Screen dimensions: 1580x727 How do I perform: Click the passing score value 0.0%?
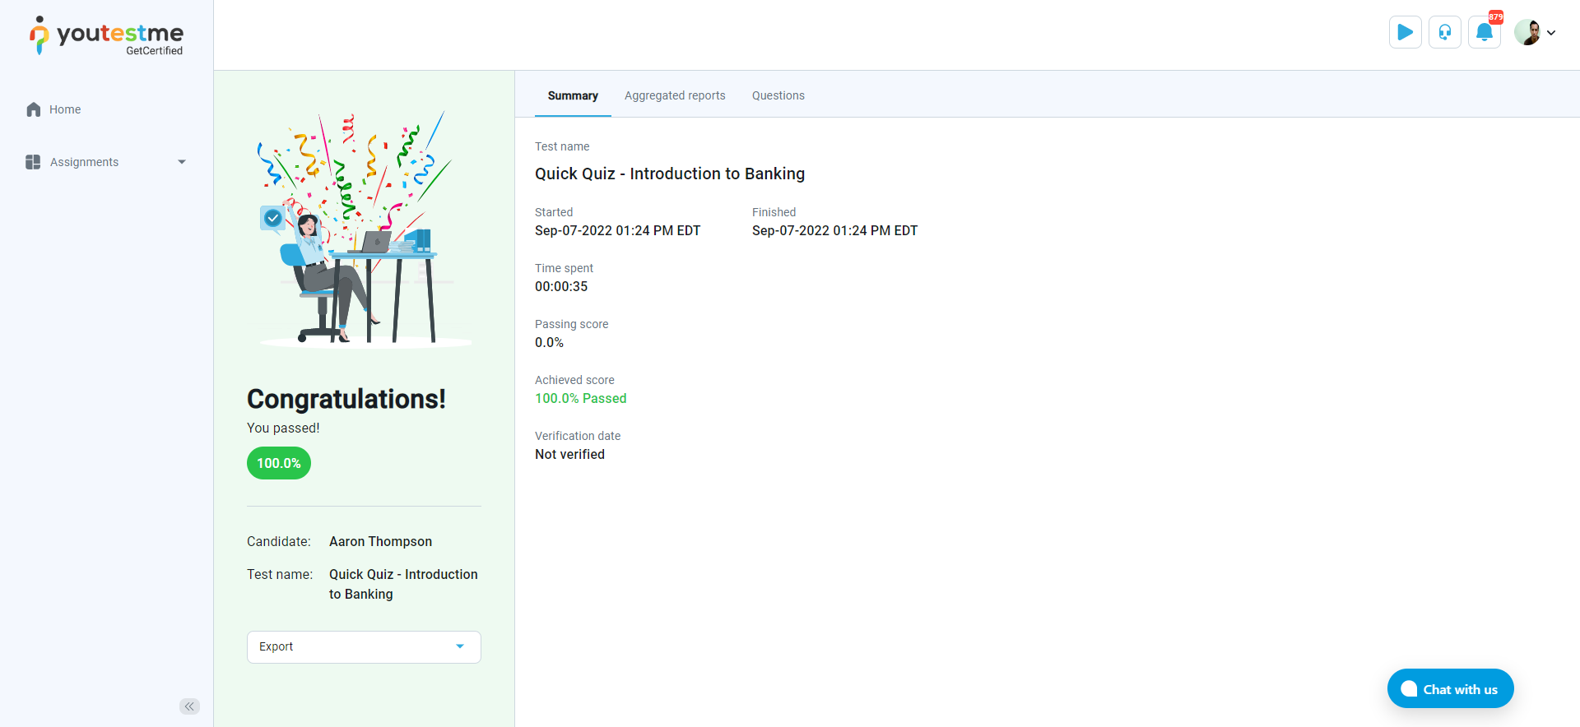(549, 343)
